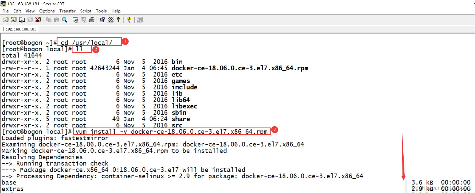Click the Quick Connect lightning icon

(x=14, y=20)
